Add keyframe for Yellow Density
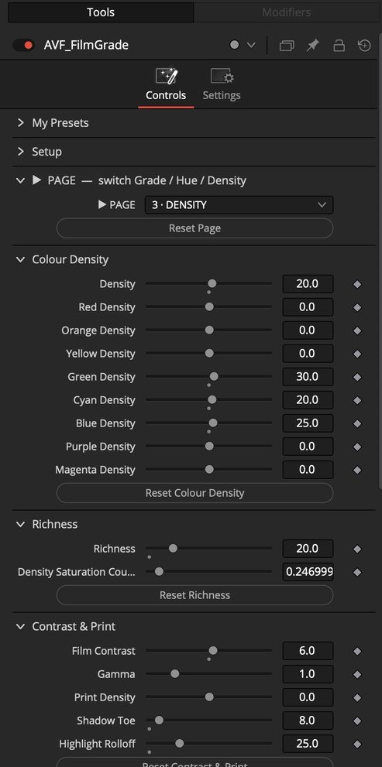The height and width of the screenshot is (767, 382). point(357,354)
